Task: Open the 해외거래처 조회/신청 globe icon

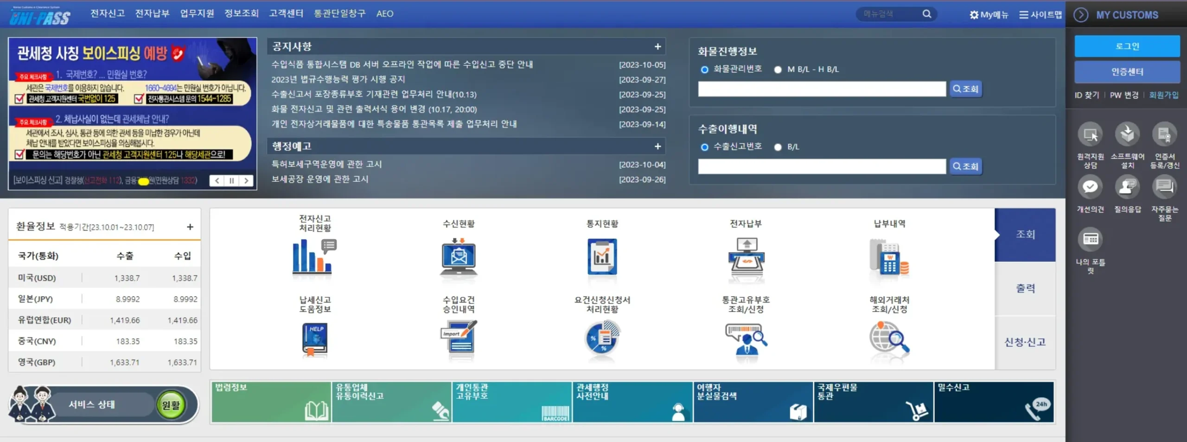Action: (889, 340)
